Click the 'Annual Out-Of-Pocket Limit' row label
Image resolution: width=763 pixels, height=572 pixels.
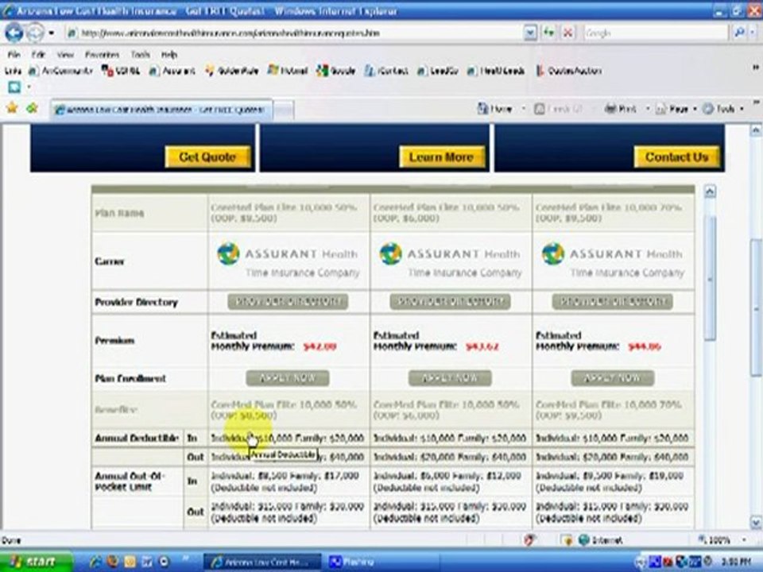(129, 481)
